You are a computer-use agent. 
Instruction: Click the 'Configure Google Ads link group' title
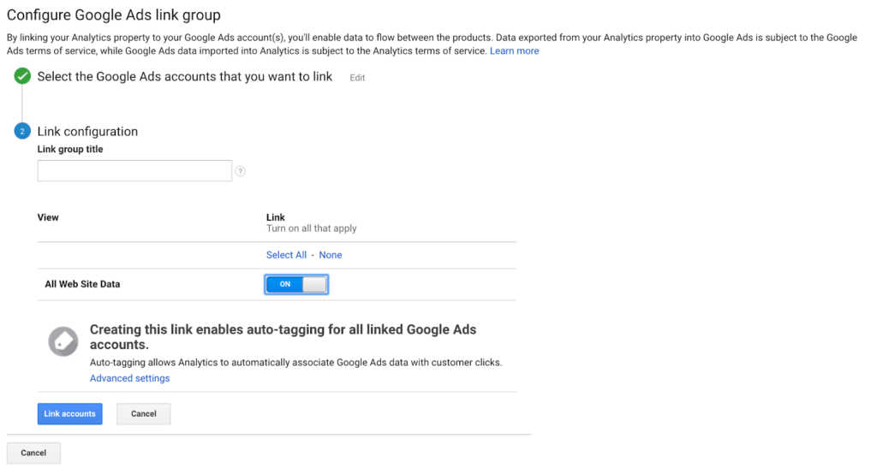[x=114, y=15]
